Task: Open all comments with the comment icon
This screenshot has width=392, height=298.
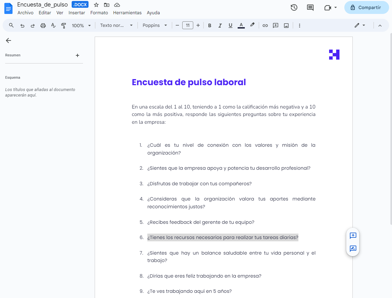Action: (310, 7)
